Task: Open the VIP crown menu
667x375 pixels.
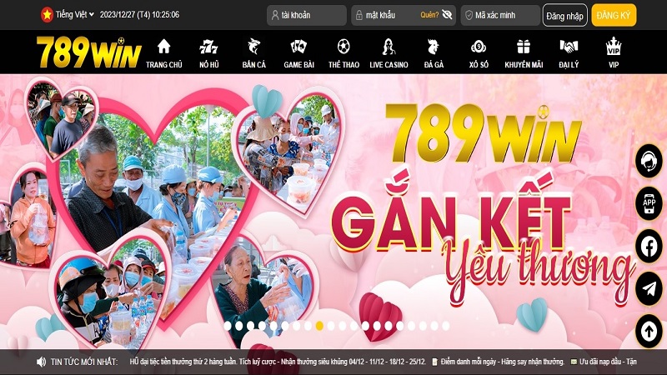Action: pyautogui.click(x=614, y=53)
